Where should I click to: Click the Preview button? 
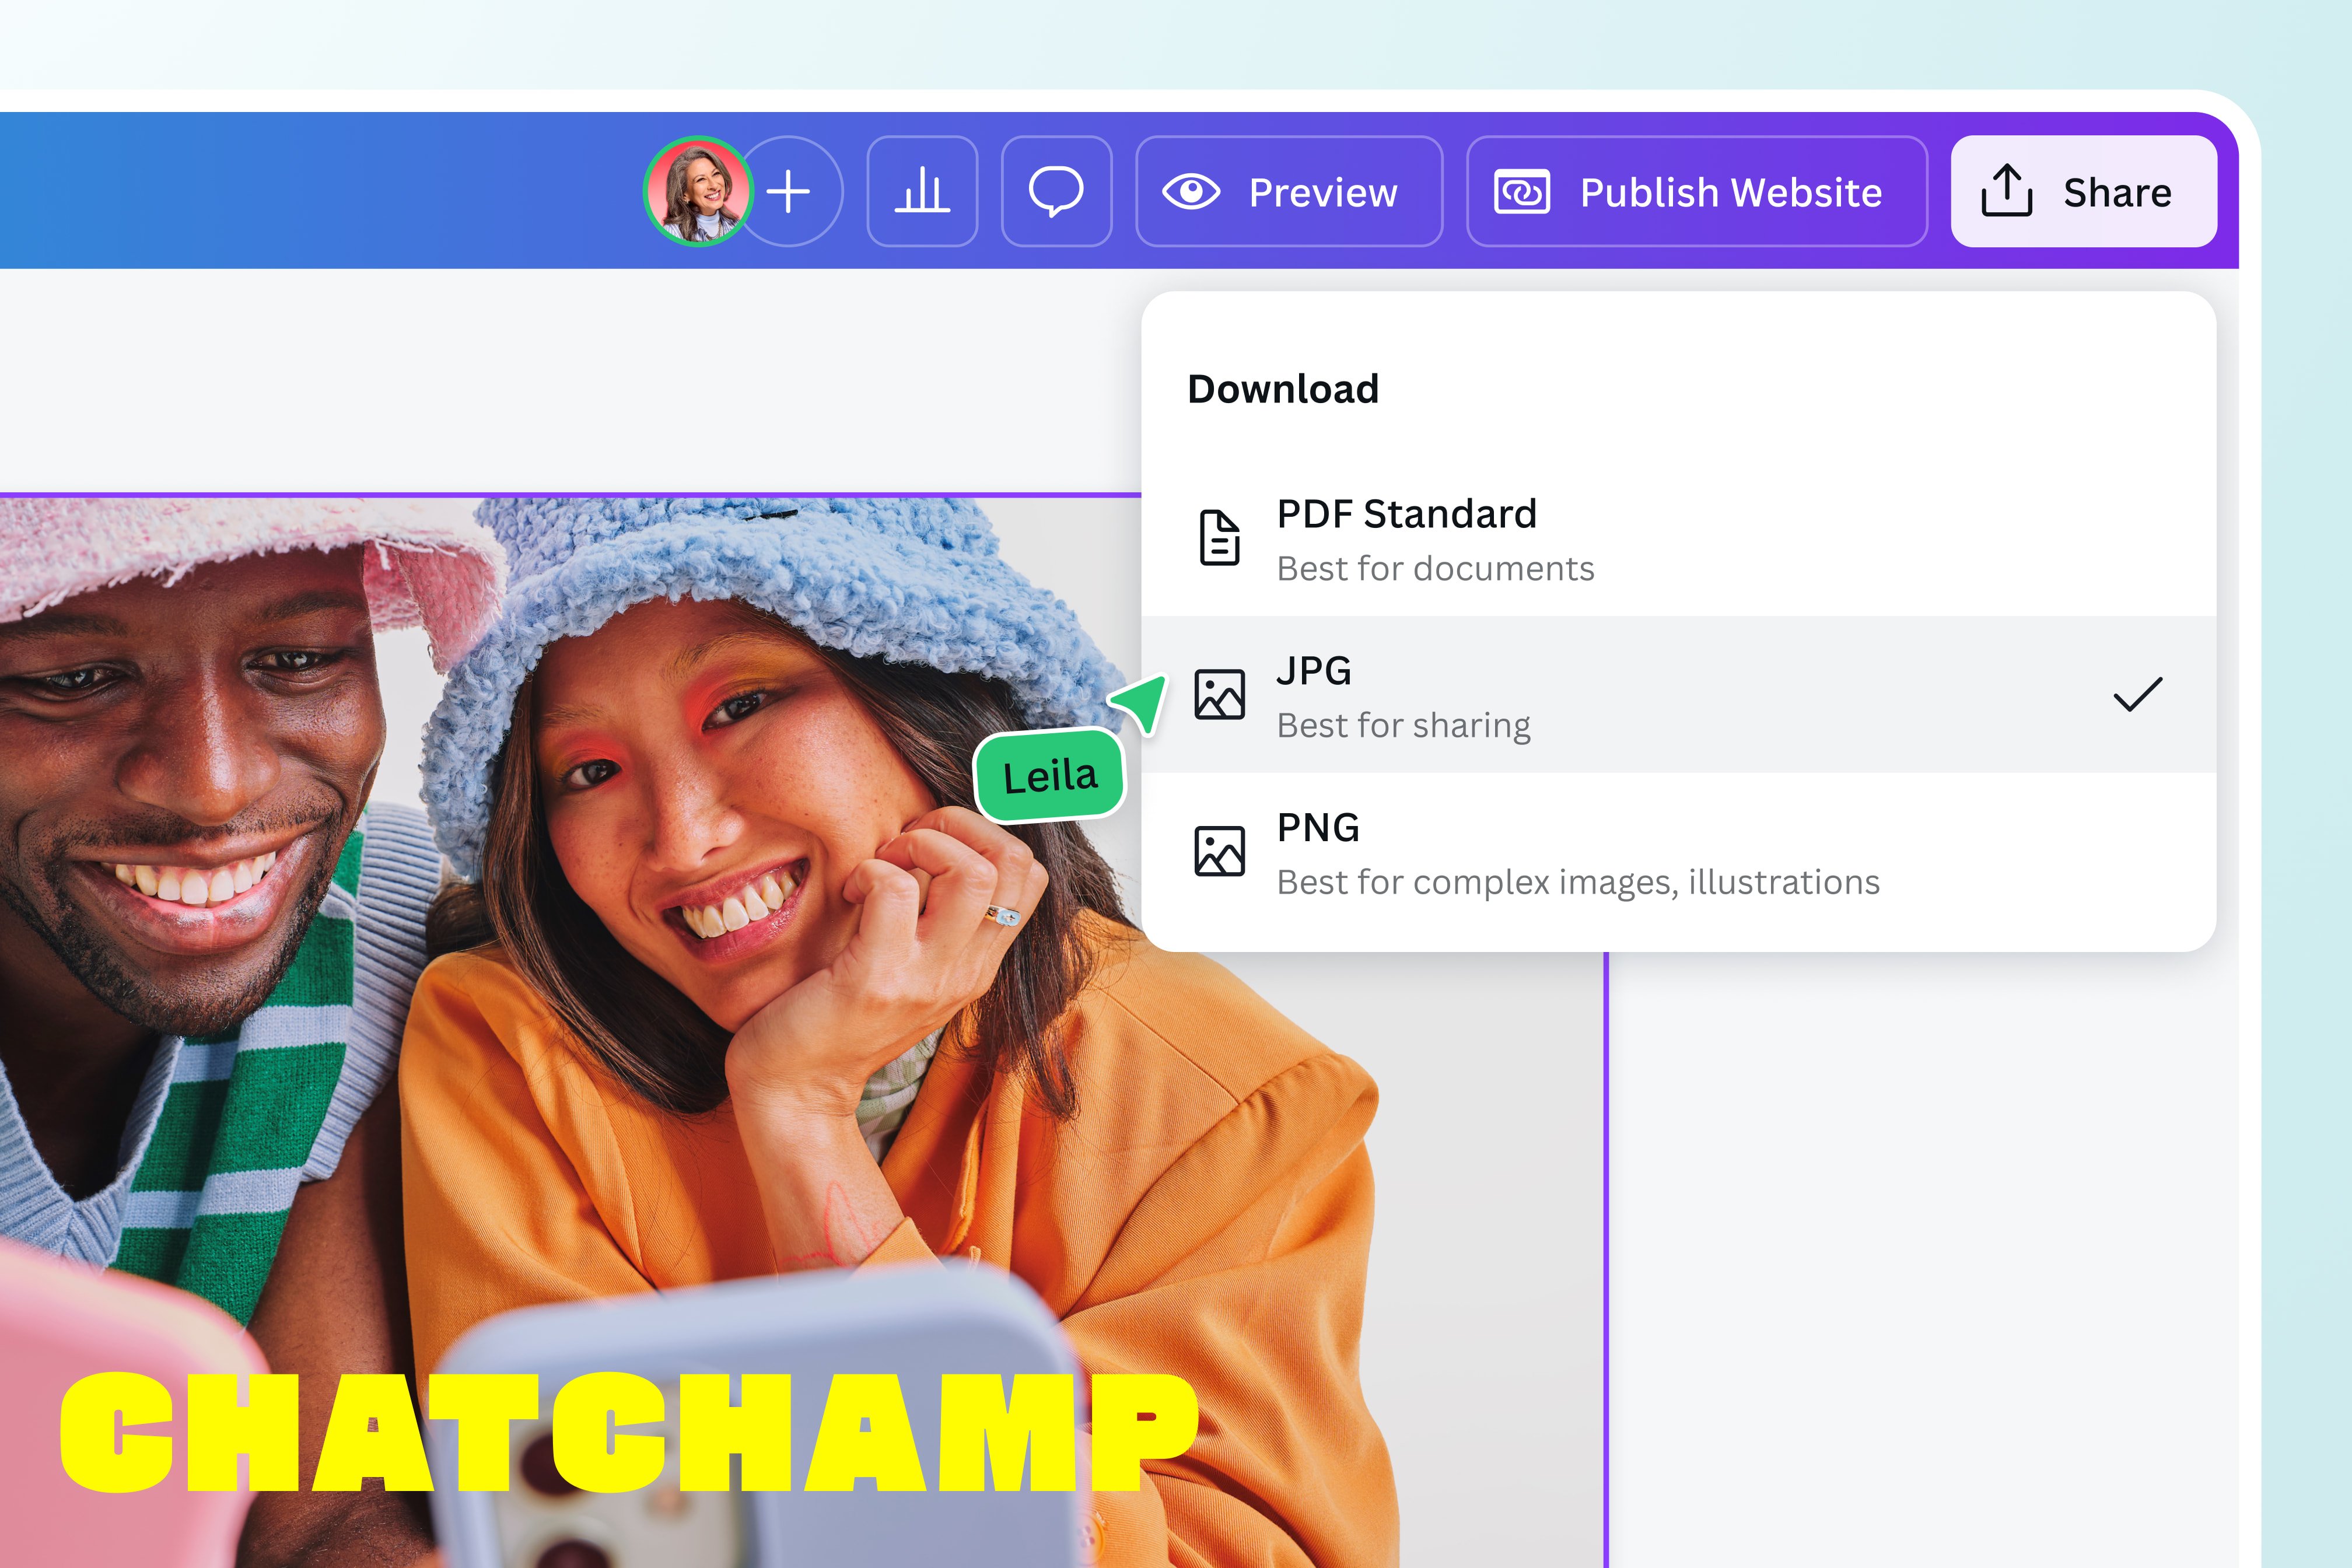tap(1289, 192)
